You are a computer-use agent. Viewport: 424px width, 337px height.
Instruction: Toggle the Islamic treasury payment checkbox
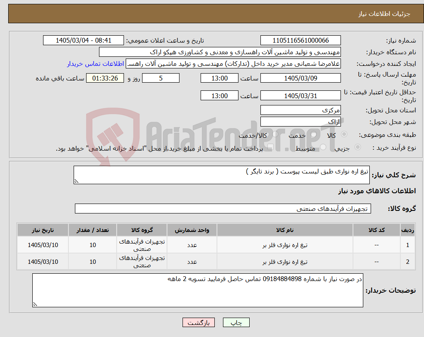point(270,147)
